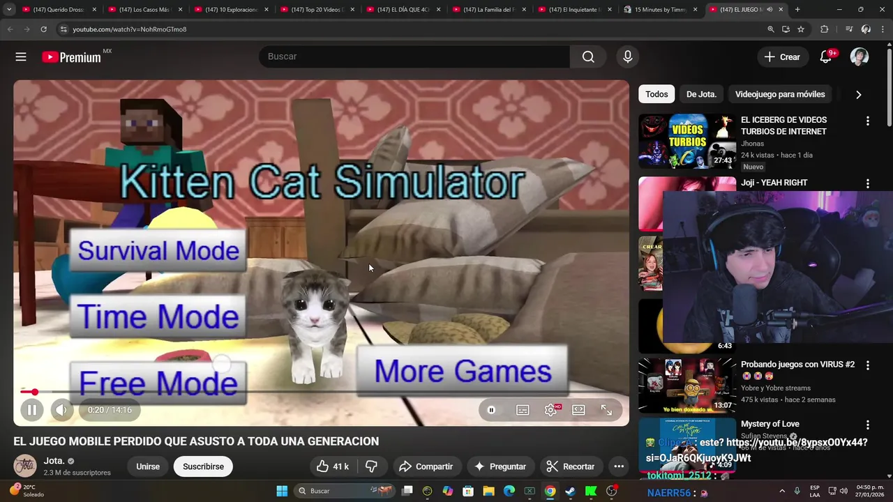Click Unirse to join channel

click(148, 466)
